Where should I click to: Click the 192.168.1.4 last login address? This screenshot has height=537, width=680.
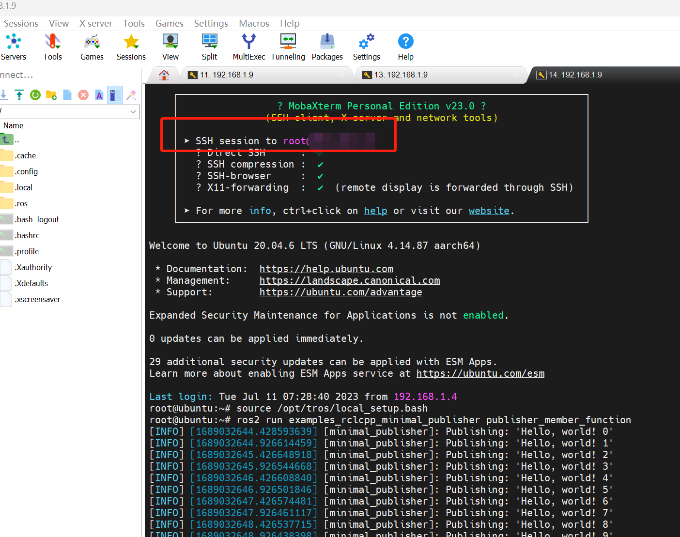(x=425, y=397)
